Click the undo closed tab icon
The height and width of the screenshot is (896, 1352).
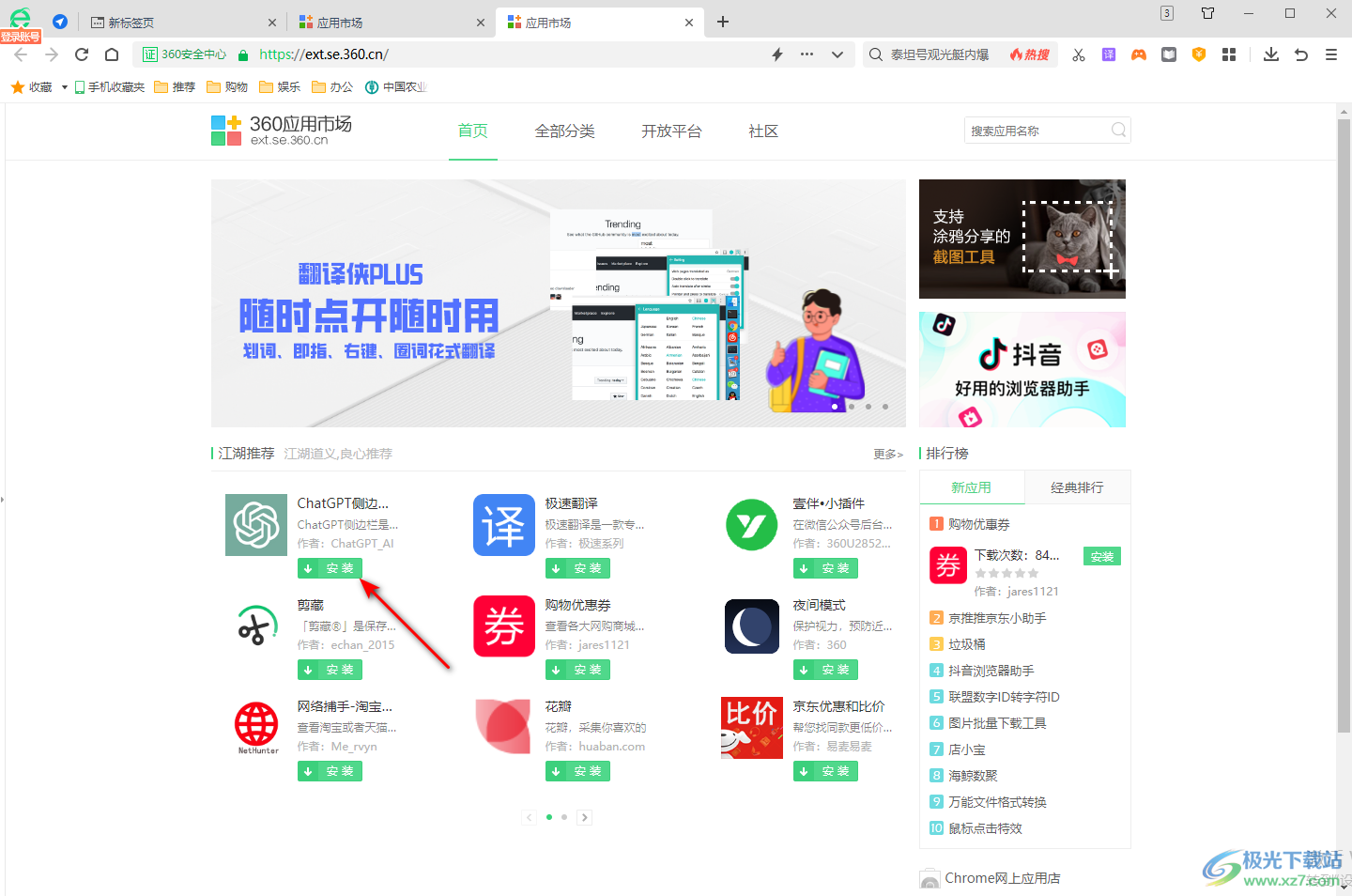point(1301,54)
